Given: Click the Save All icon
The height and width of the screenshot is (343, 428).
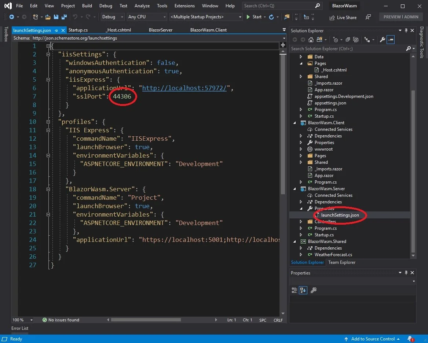Looking at the screenshot, I should (64, 17).
